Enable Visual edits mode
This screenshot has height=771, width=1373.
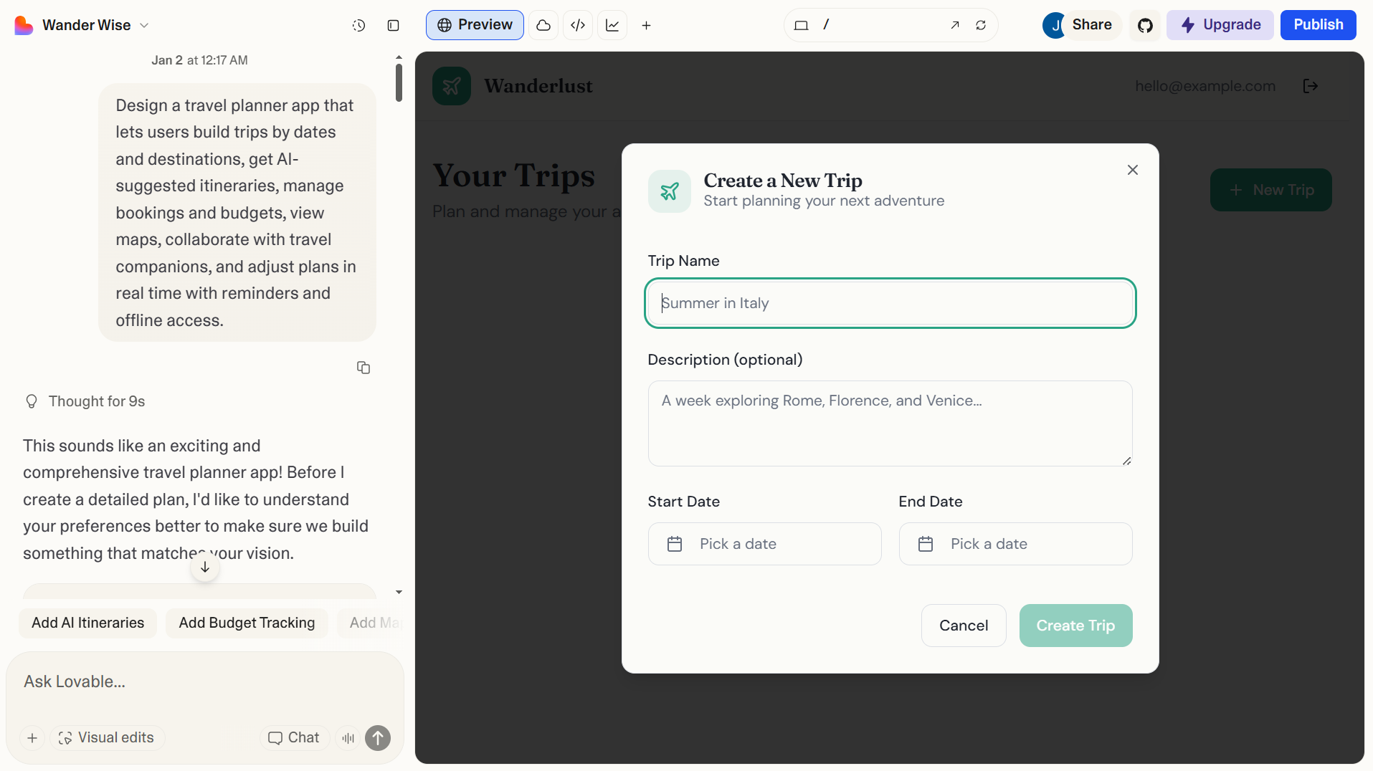tap(107, 738)
